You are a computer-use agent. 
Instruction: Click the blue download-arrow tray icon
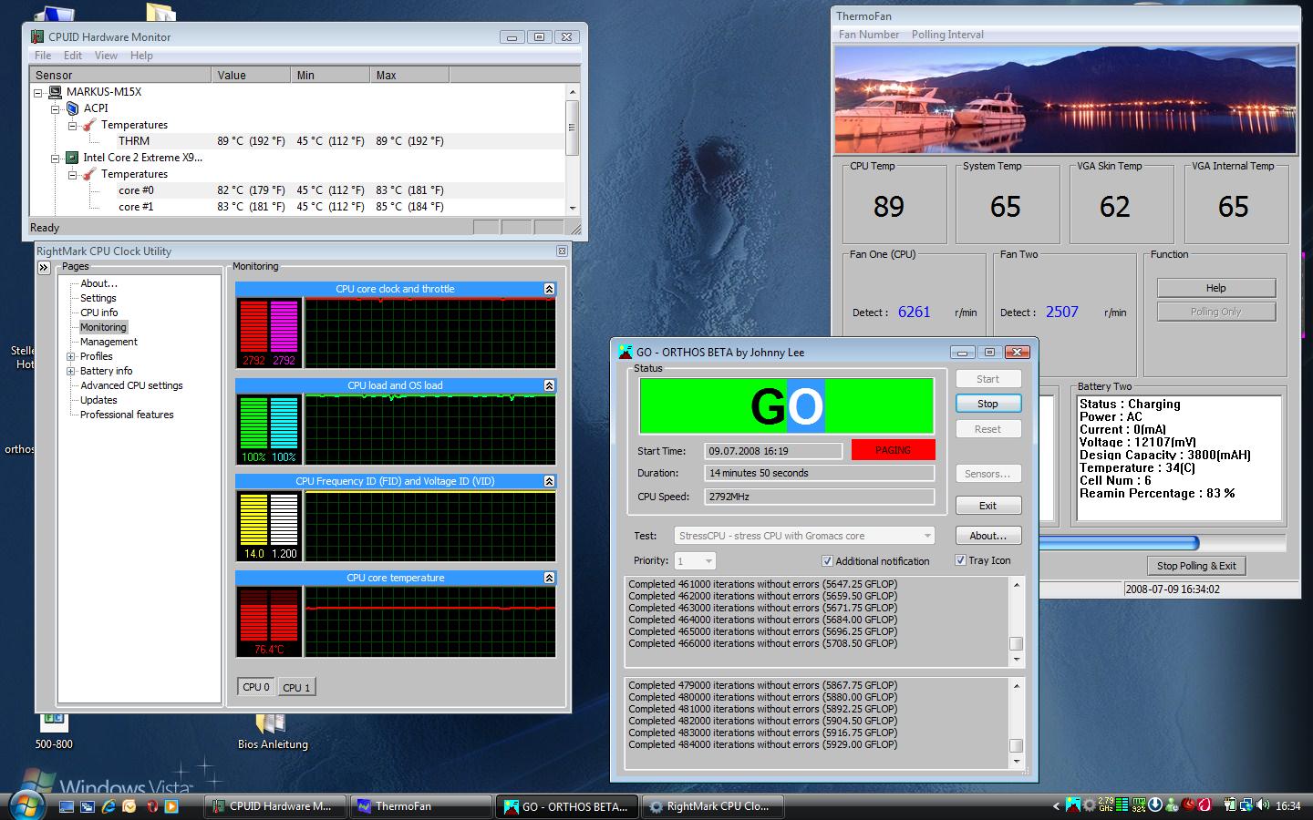click(1155, 805)
